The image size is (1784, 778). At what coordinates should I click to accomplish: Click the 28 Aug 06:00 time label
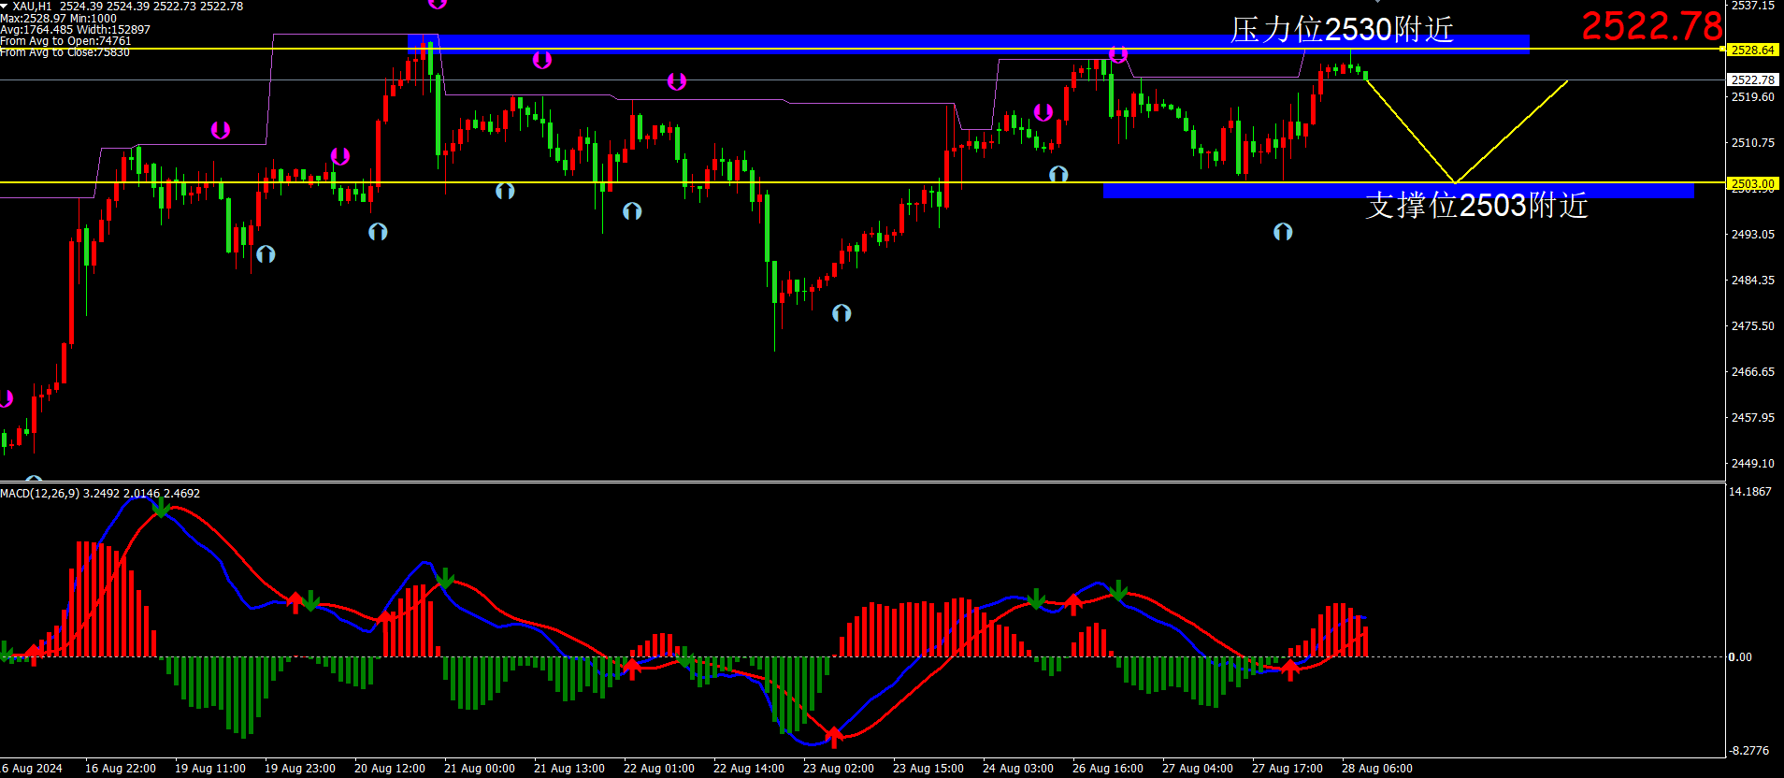[1377, 768]
